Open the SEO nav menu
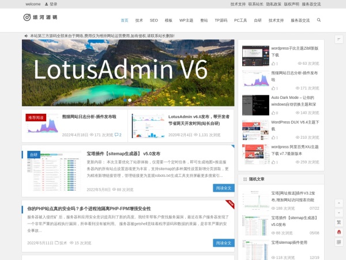This screenshot has height=260, width=346. [x=154, y=20]
